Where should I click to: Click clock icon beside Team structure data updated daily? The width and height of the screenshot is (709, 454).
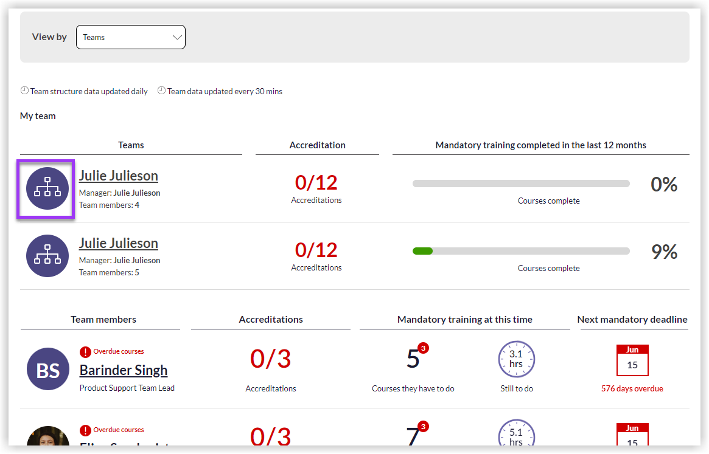click(x=24, y=91)
